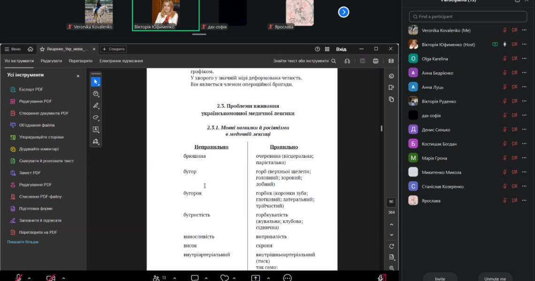Expand chat options arrow
535x281 pixels.
pos(206,278)
